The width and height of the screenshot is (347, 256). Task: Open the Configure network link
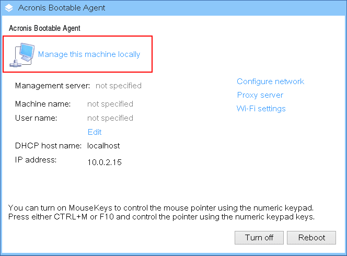(270, 82)
